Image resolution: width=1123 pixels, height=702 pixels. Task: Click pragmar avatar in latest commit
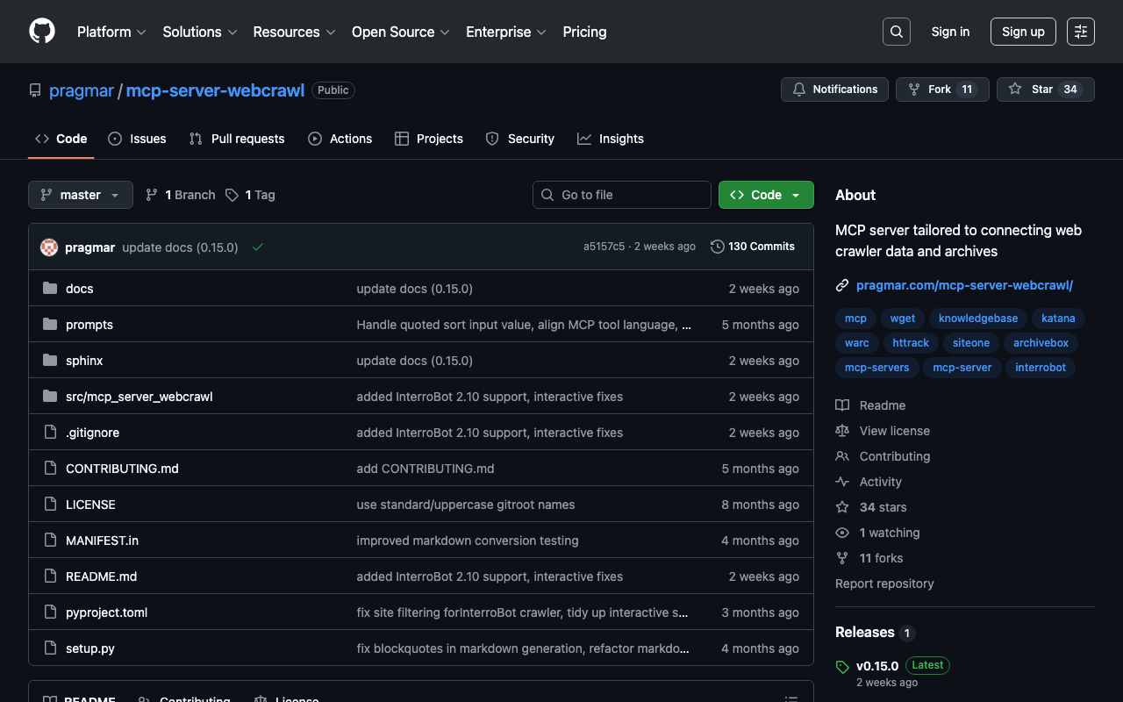pyautogui.click(x=49, y=247)
